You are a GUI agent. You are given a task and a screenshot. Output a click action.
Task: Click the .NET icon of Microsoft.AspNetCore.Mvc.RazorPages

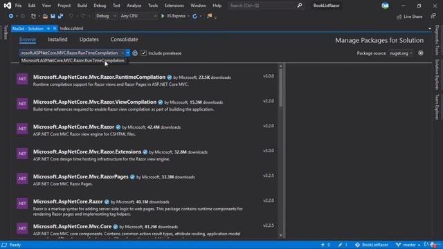pyautogui.click(x=22, y=178)
